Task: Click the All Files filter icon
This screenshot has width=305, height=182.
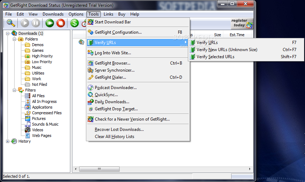Action: (x=28, y=96)
